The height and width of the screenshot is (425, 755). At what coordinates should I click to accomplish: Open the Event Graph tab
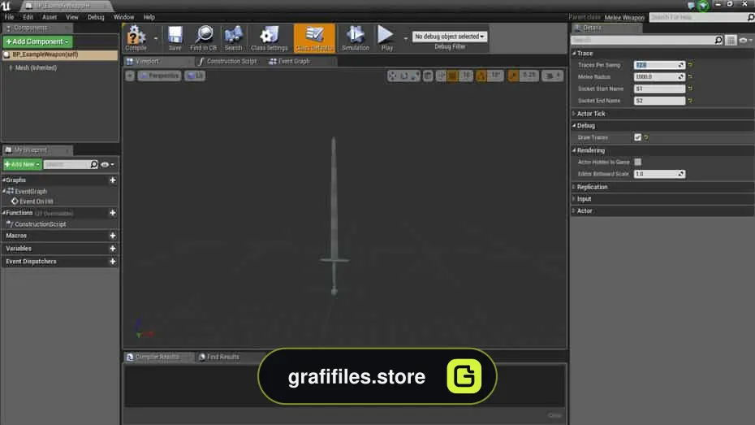pos(289,61)
